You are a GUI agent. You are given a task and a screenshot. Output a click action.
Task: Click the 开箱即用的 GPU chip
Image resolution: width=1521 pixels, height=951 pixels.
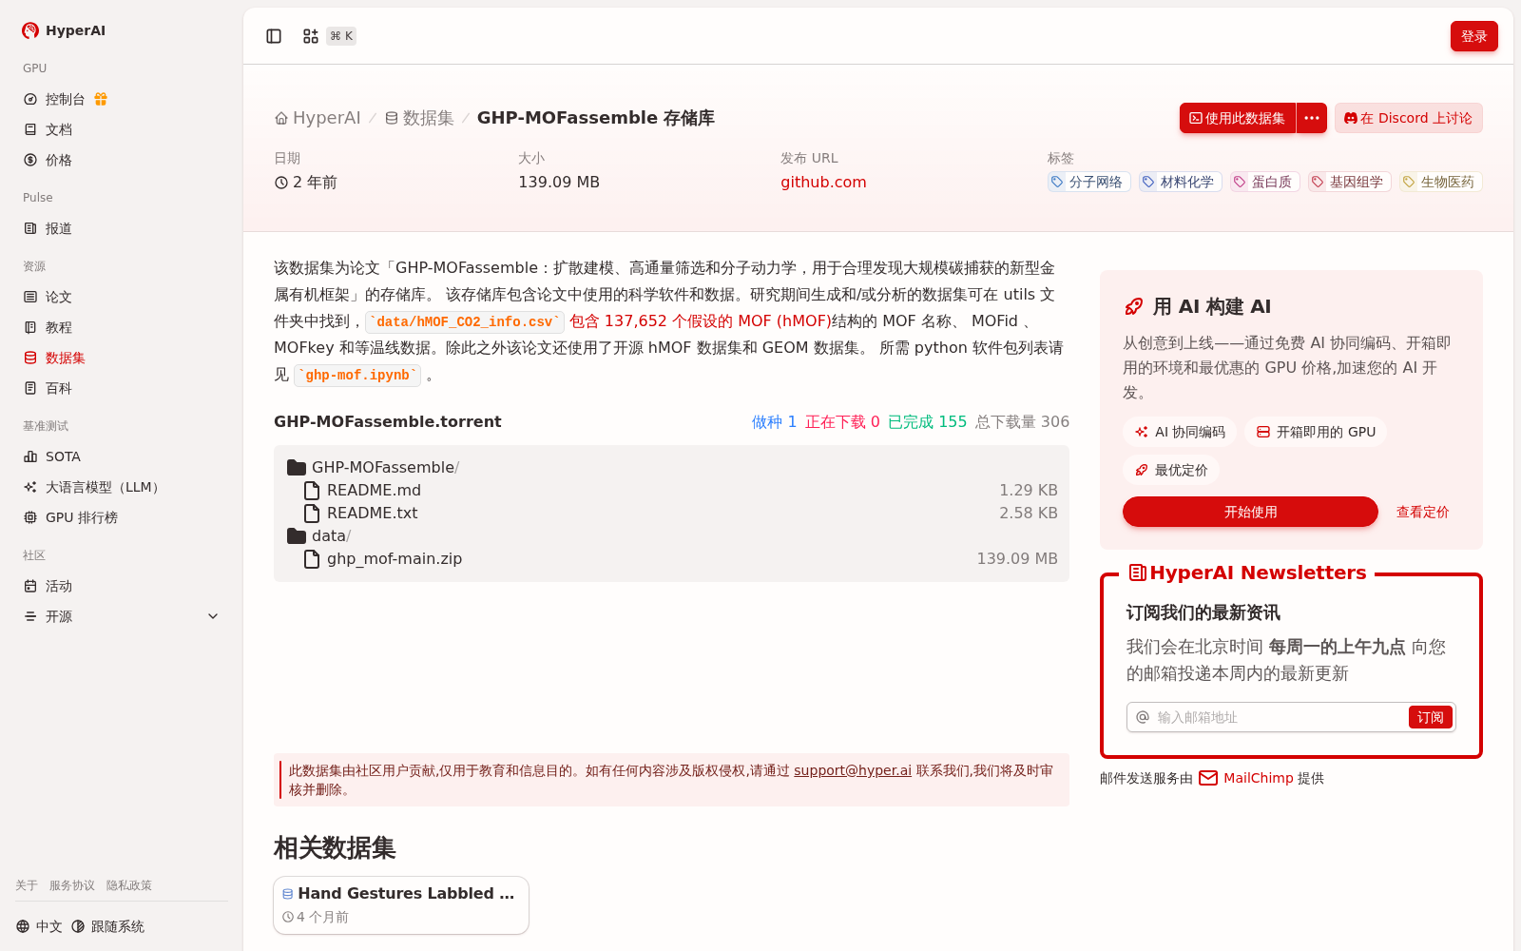coord(1316,432)
